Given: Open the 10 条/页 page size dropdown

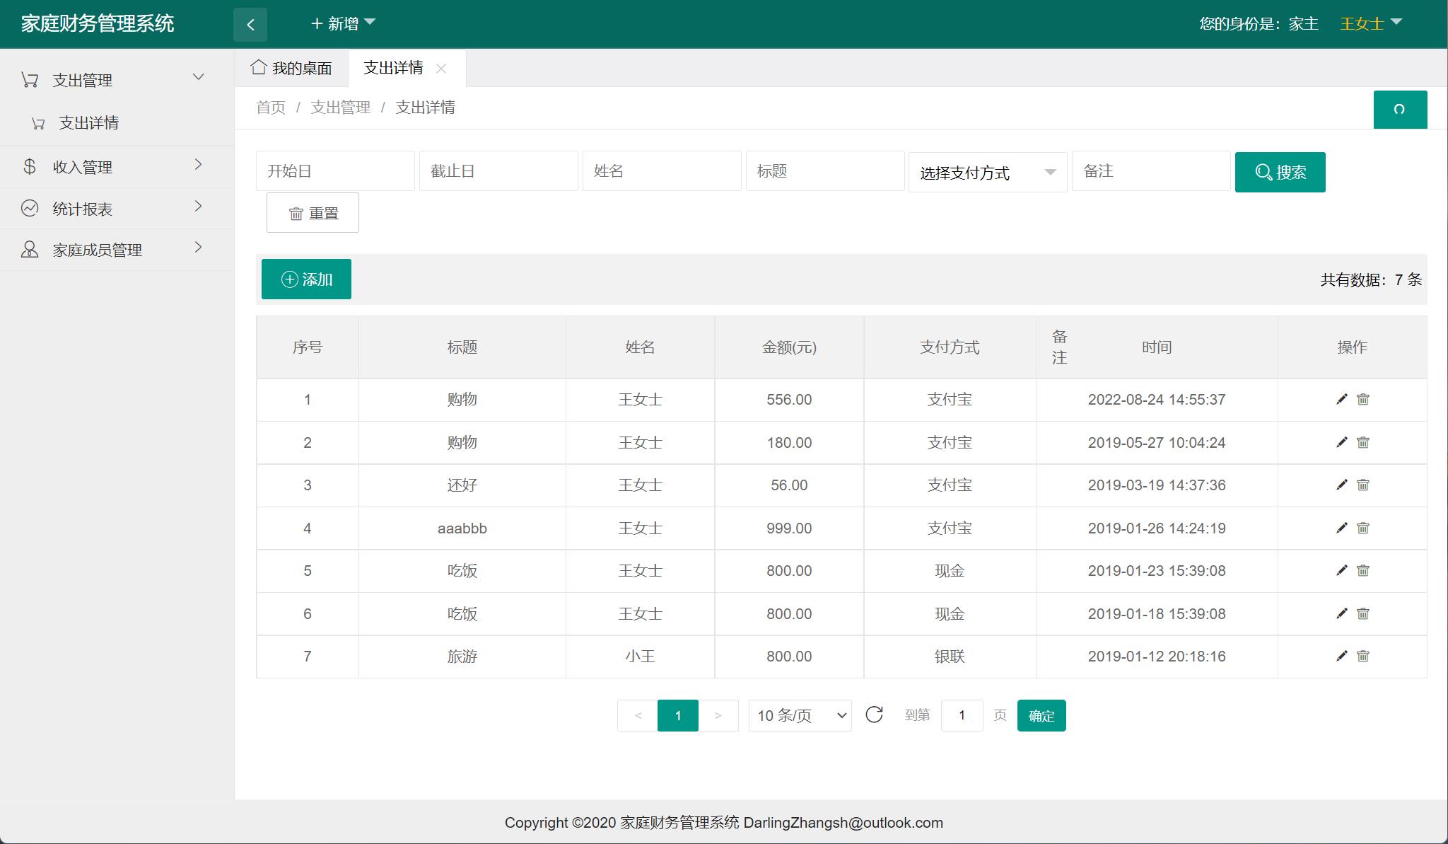Looking at the screenshot, I should pos(800,715).
